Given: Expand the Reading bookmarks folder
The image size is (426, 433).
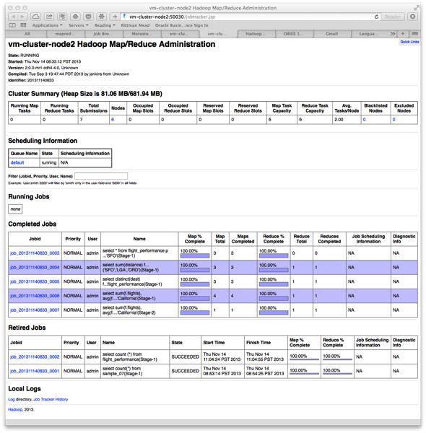Looking at the screenshot, I should point(105,25).
